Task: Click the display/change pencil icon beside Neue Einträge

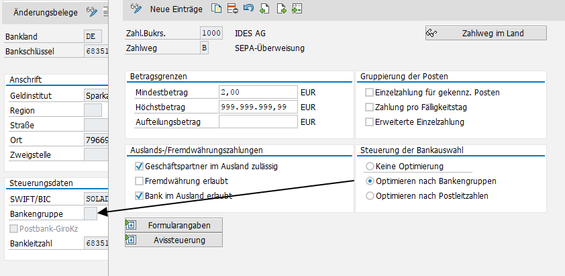Action: (x=136, y=9)
